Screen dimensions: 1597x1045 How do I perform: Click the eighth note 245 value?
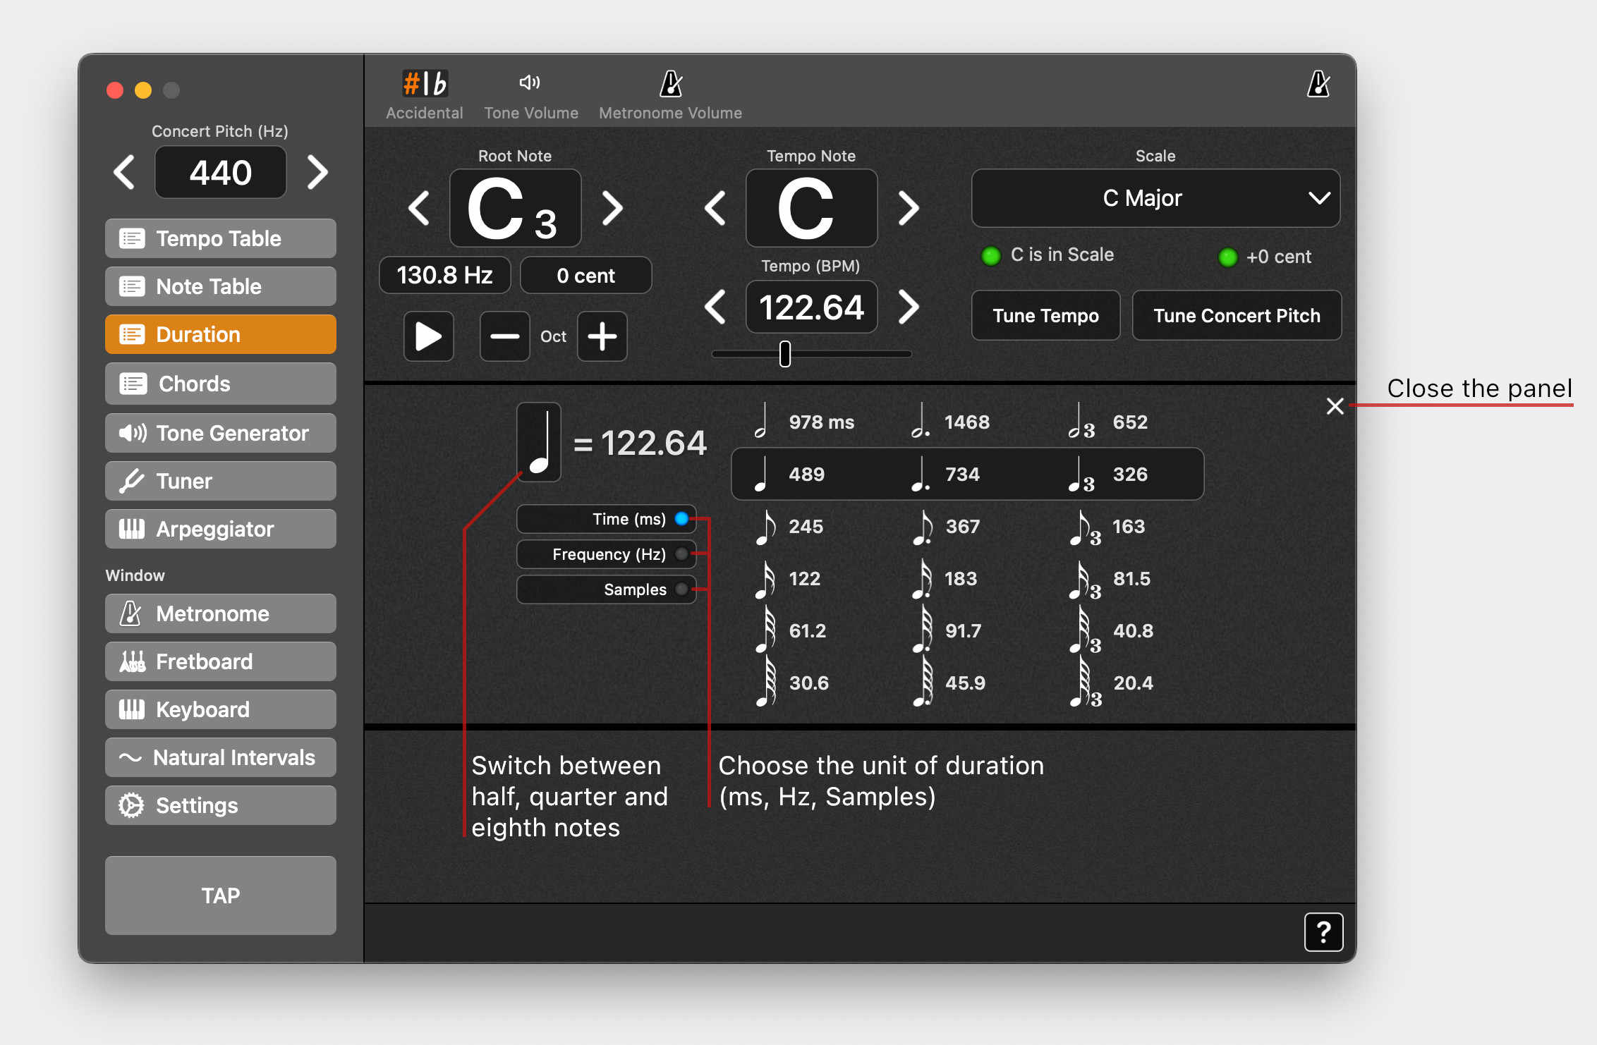[806, 526]
